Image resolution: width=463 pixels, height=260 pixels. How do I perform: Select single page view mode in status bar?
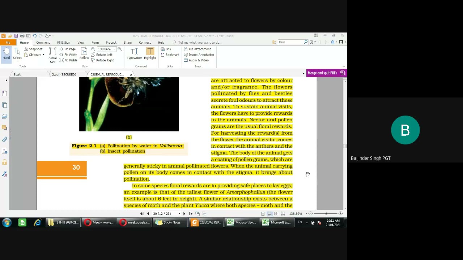[x=263, y=214]
